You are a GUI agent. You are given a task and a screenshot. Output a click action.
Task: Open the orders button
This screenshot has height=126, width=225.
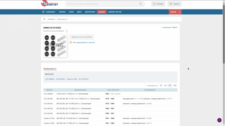coord(174,4)
